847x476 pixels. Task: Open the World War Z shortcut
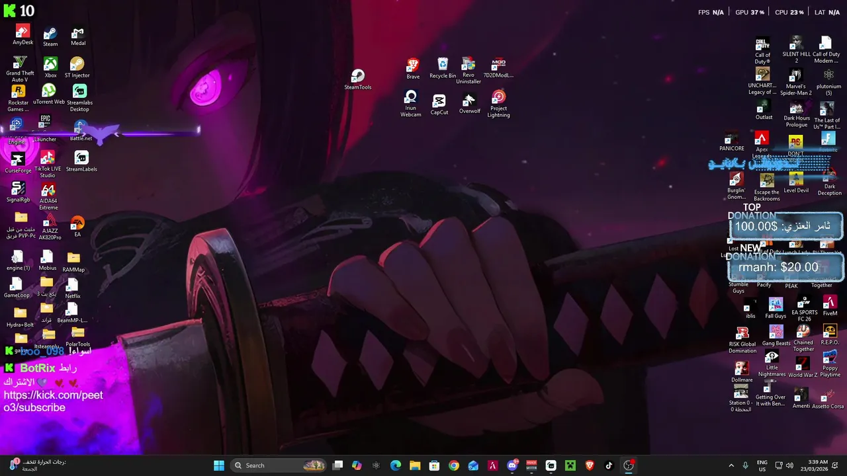(x=803, y=368)
